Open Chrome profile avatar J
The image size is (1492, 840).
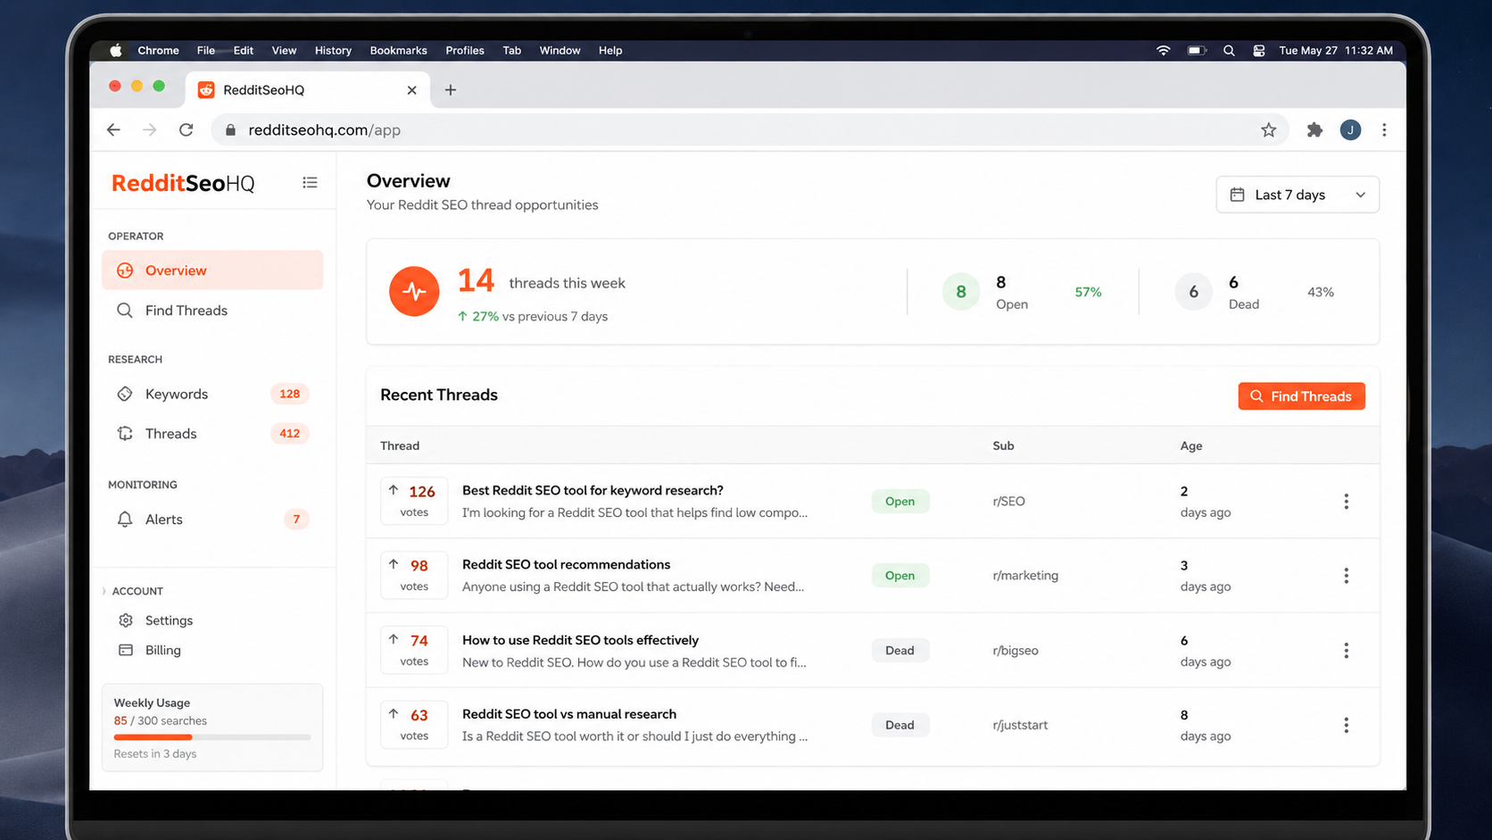coord(1350,130)
